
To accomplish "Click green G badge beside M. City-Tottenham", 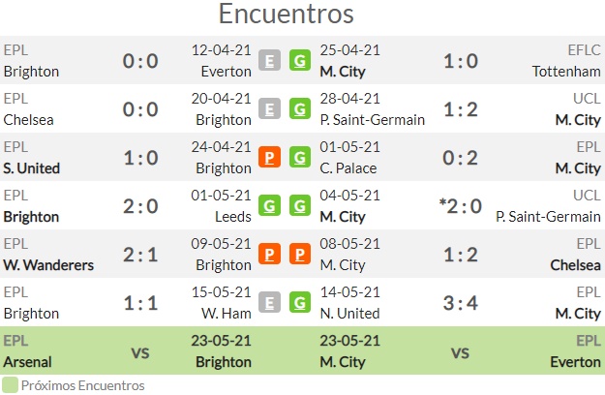I will (300, 61).
